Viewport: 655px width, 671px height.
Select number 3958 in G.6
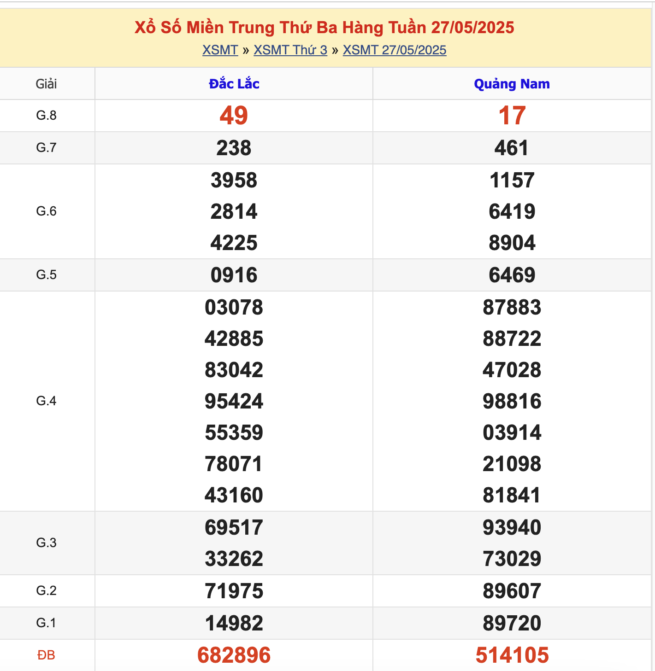click(x=234, y=180)
